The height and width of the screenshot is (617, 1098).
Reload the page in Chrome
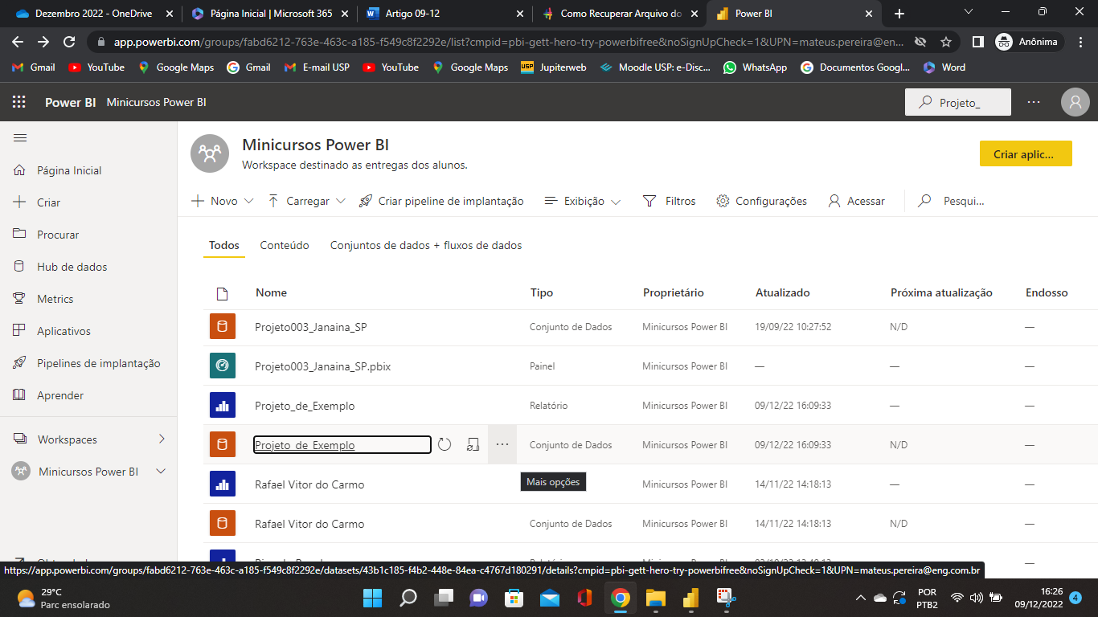(x=69, y=42)
